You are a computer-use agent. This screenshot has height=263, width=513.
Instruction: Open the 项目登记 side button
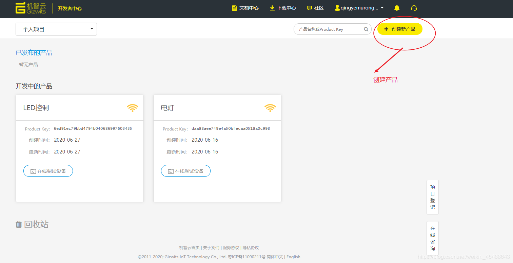(433, 197)
